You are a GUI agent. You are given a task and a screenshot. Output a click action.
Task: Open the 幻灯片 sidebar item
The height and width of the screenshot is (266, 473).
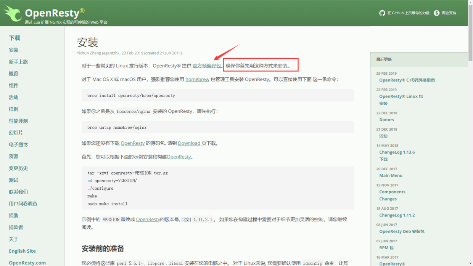(16, 133)
